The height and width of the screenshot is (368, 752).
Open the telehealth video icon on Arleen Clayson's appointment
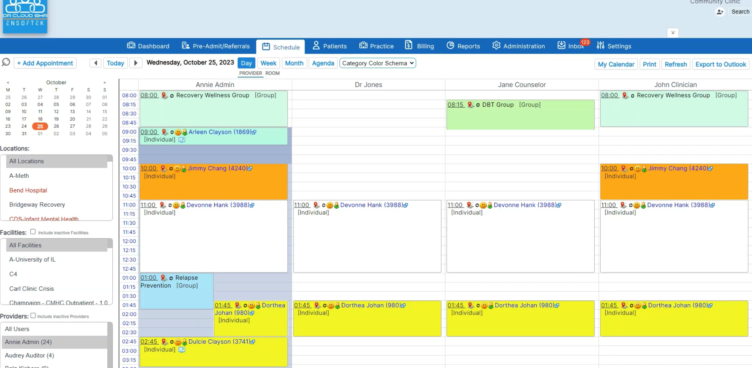[182, 140]
